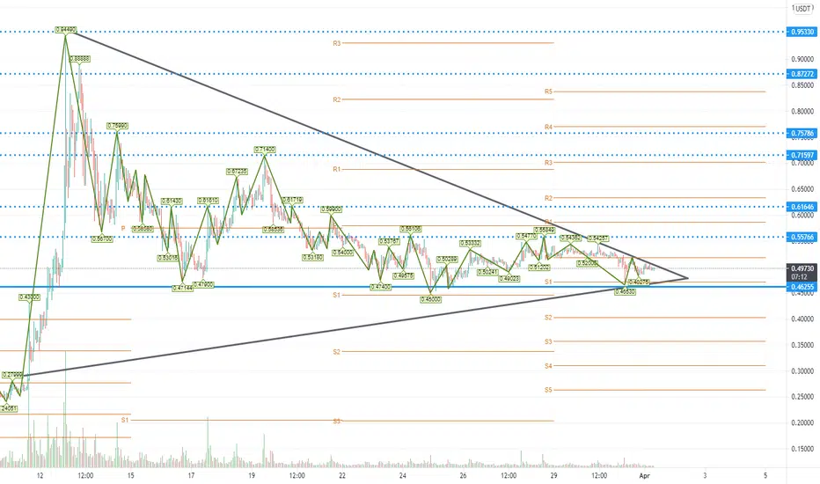The image size is (820, 484).
Task: Select the 0.47144 zigzag low label
Action: 183,289
